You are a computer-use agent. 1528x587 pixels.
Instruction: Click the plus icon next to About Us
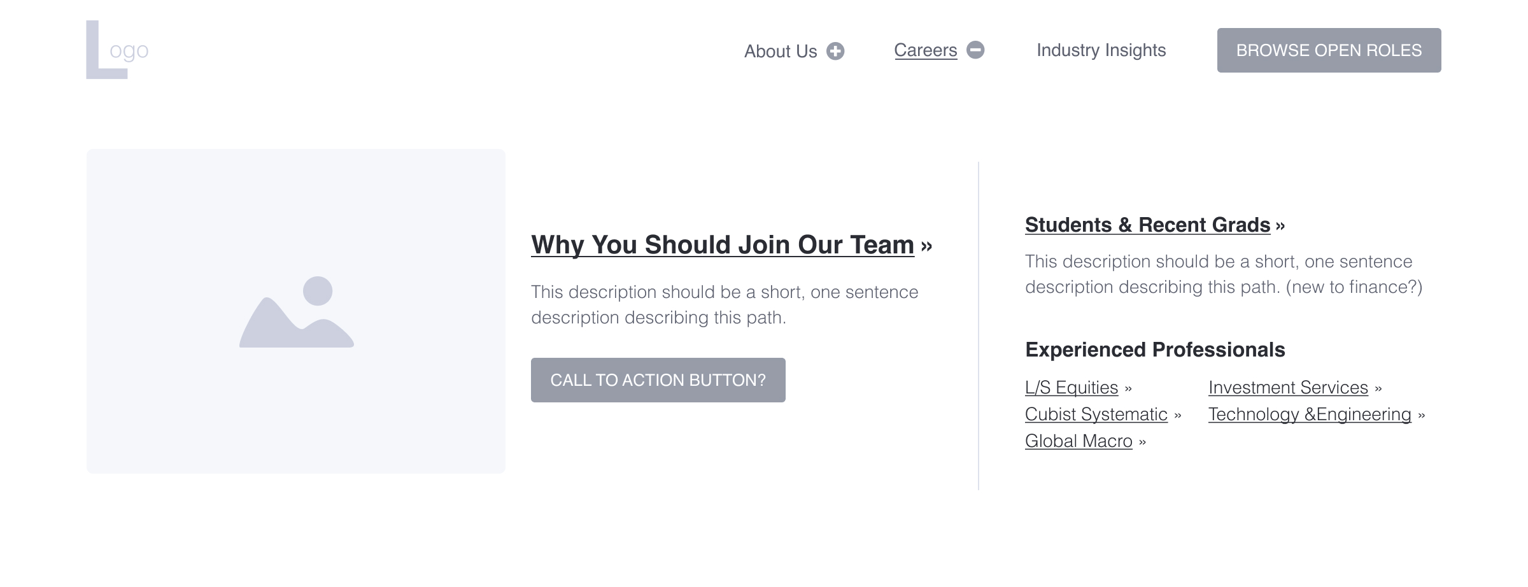click(836, 50)
